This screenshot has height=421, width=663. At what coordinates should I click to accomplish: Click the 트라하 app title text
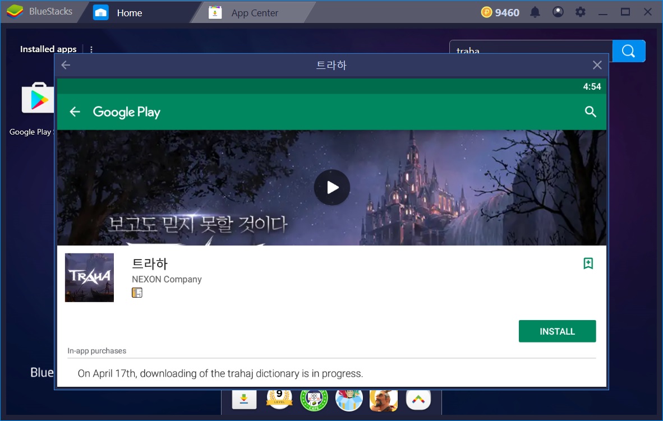pyautogui.click(x=150, y=264)
